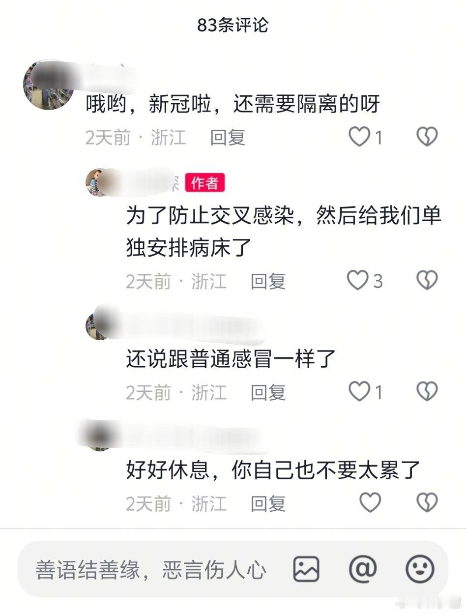Dislike the 好好休息 comment

pyautogui.click(x=427, y=502)
